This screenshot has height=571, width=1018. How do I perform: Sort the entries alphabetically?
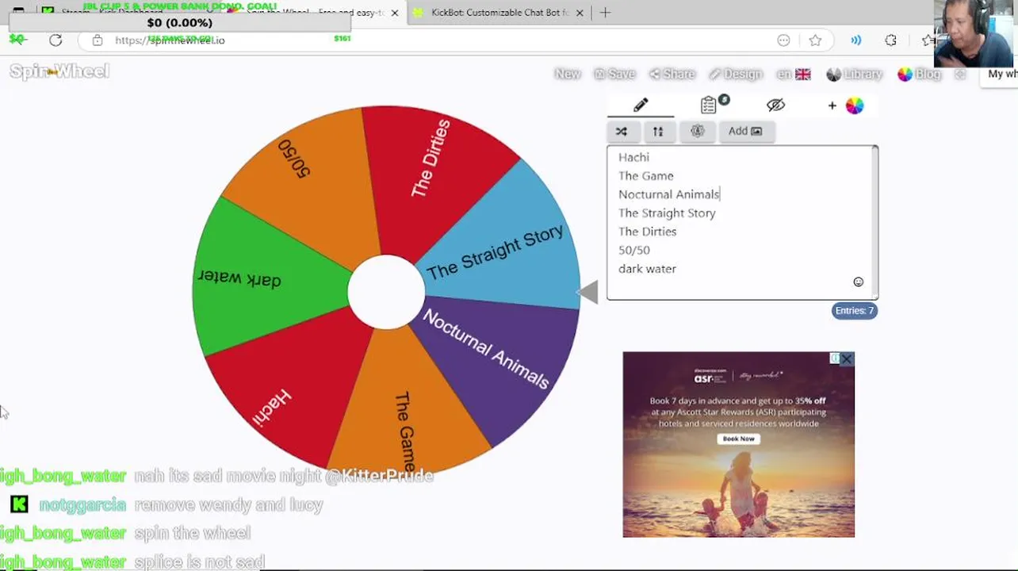[658, 131]
